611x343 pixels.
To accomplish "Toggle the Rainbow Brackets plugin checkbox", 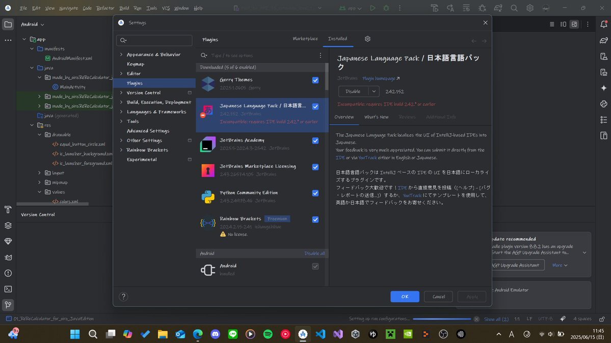I will pos(315,219).
